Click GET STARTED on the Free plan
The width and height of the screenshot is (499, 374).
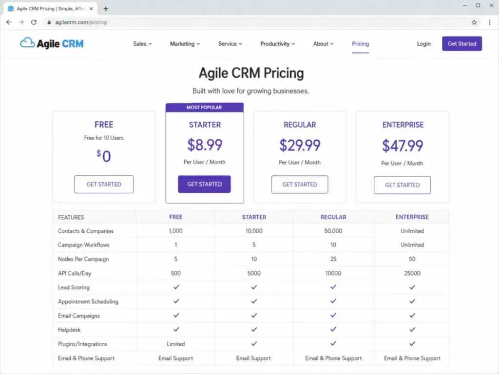coord(104,184)
